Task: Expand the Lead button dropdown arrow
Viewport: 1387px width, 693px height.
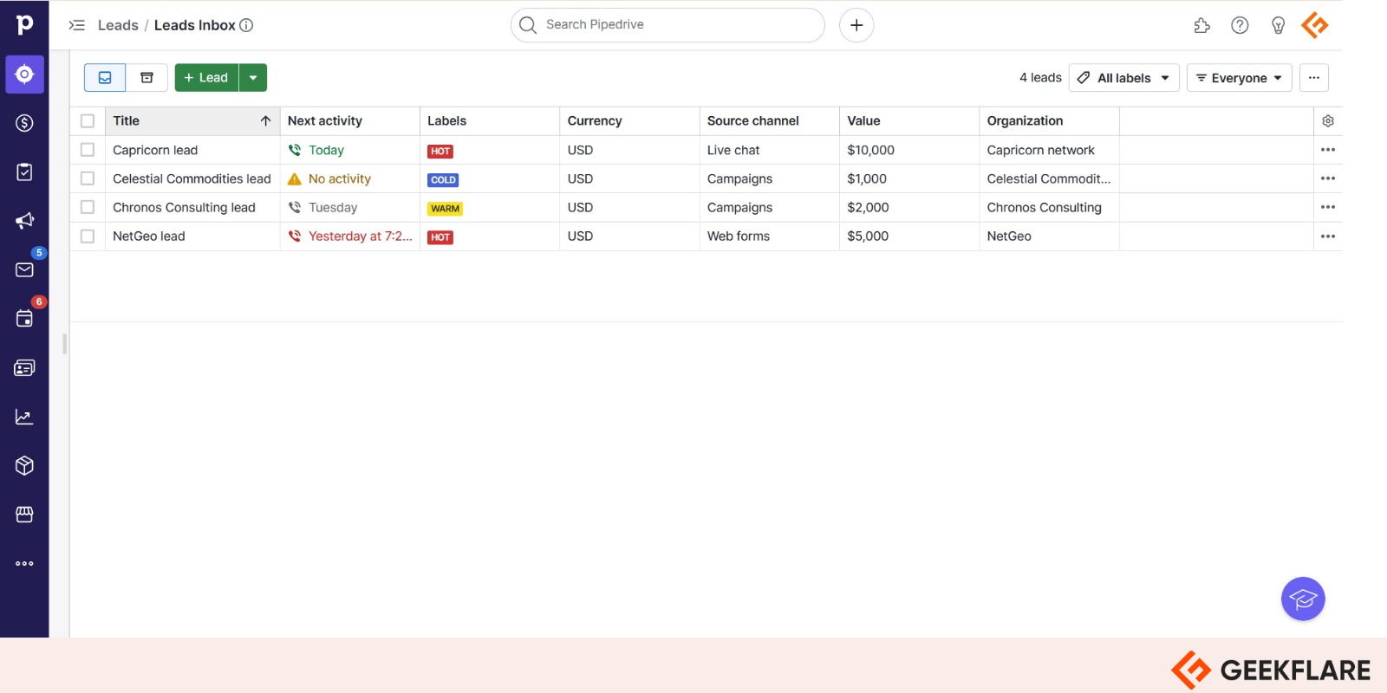Action: 253,78
